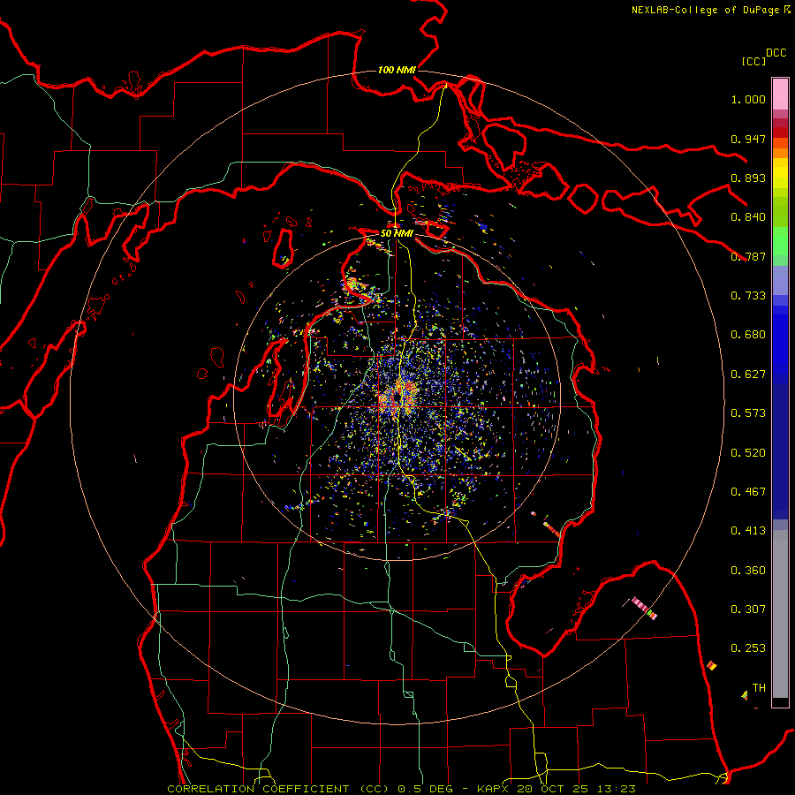Click the 0.680 legend value
The width and height of the screenshot is (795, 795).
(x=748, y=335)
